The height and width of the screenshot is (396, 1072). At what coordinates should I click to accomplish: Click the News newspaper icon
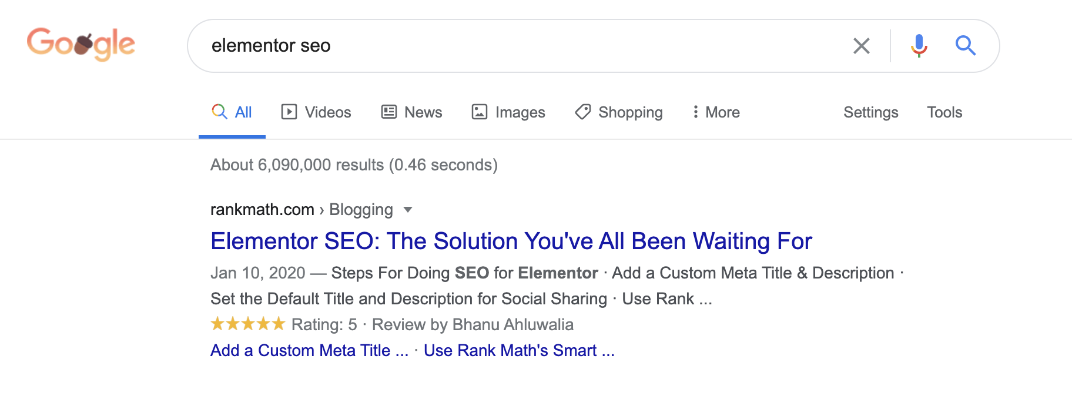388,112
